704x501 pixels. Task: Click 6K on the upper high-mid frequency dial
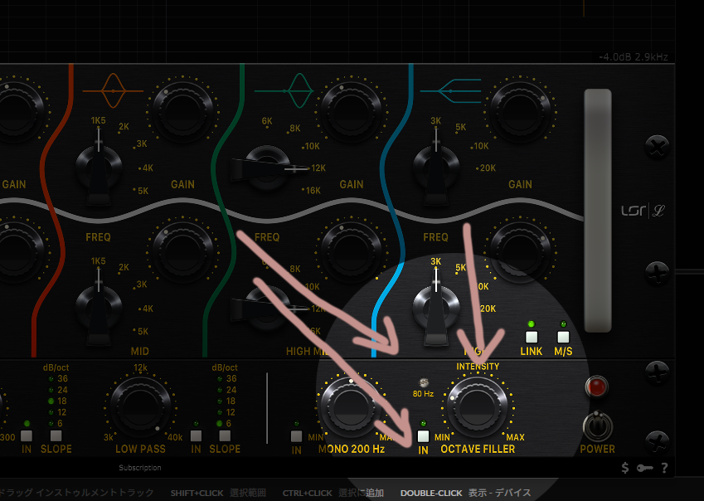[x=267, y=121]
